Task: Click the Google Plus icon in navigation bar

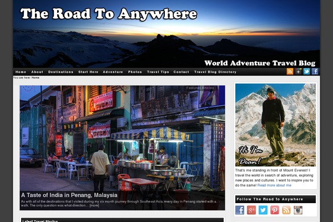Action: tap(299, 72)
